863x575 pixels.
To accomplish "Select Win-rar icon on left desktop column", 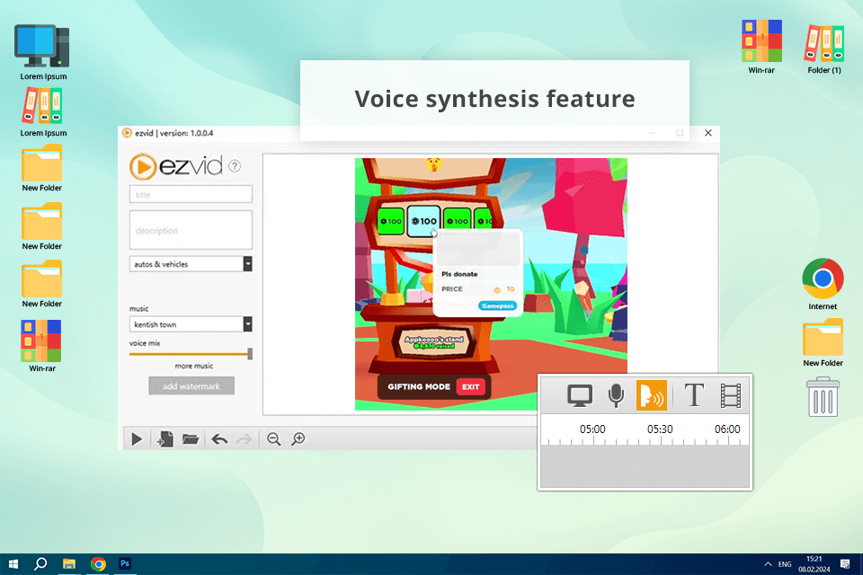I will (x=42, y=346).
